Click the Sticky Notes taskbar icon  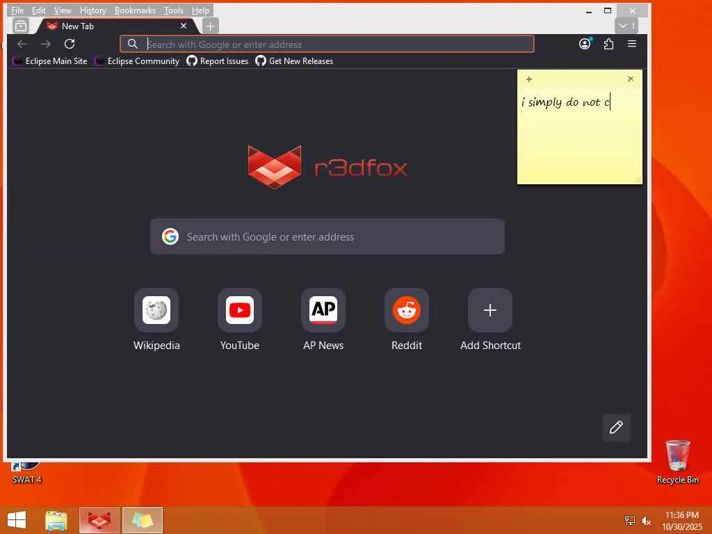coord(142,520)
